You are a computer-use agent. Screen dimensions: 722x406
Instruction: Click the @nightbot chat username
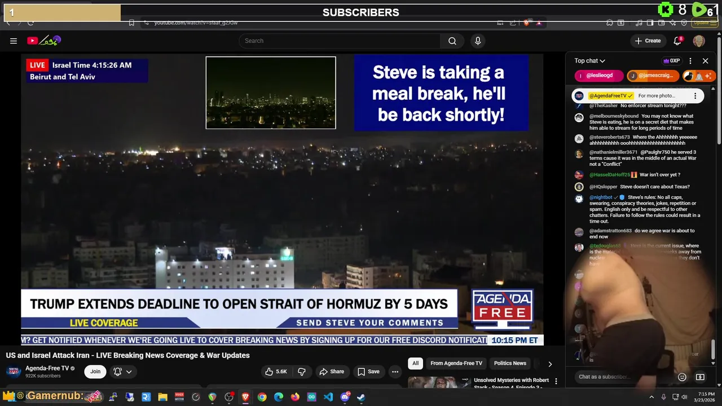pos(601,197)
